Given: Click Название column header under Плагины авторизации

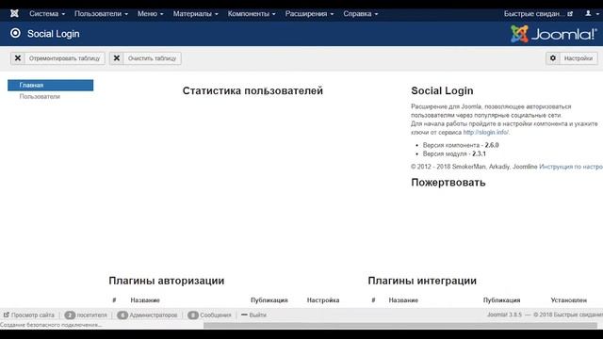Looking at the screenshot, I should tap(145, 300).
